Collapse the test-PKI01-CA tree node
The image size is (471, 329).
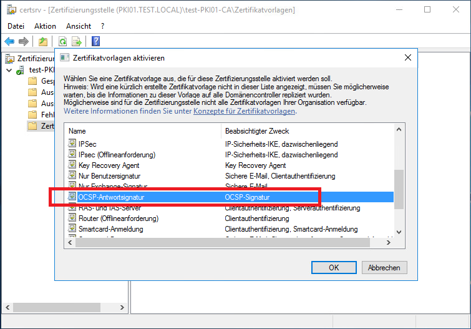7,70
